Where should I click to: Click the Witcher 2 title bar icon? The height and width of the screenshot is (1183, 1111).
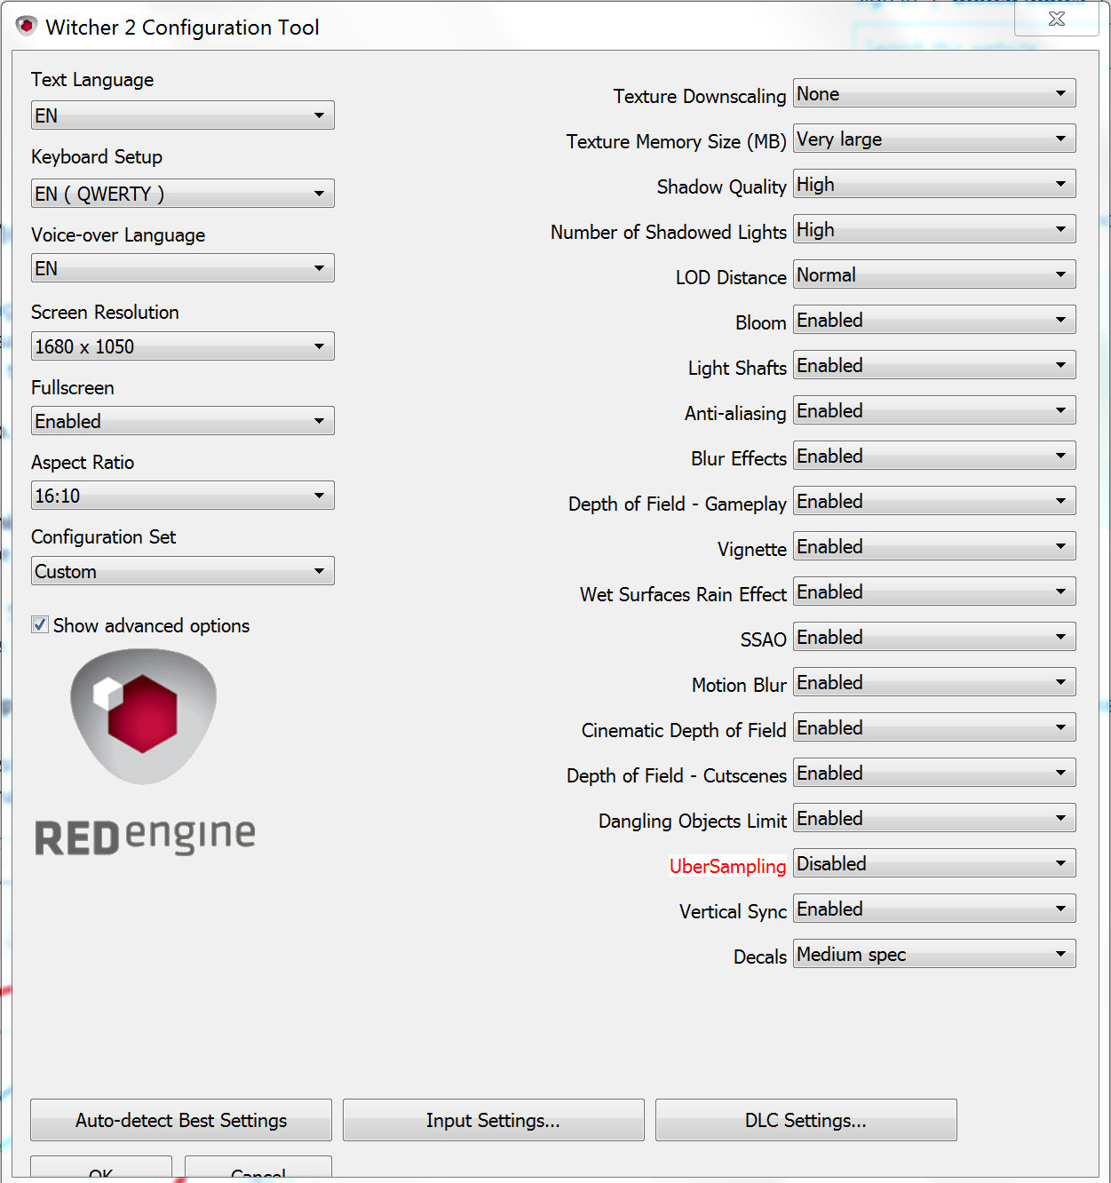[27, 27]
